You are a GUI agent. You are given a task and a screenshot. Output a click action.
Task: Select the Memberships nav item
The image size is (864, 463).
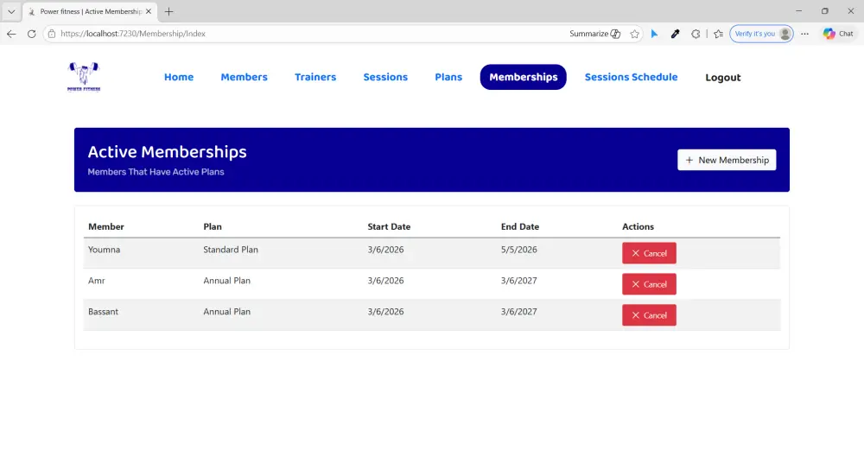tap(523, 77)
